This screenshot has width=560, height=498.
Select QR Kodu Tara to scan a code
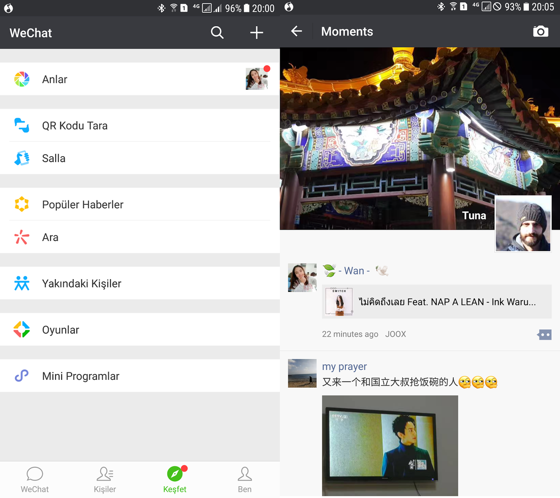75,126
